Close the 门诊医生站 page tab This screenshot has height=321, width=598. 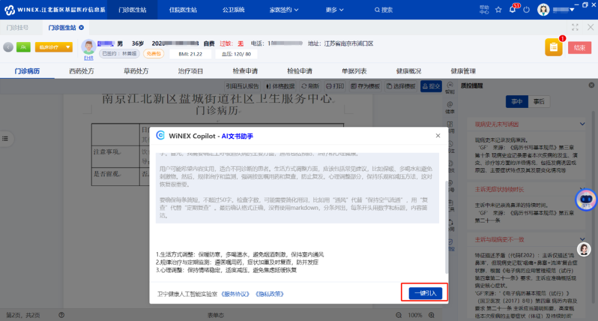point(81,28)
